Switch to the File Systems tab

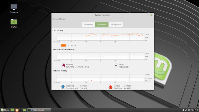(x=116, y=25)
